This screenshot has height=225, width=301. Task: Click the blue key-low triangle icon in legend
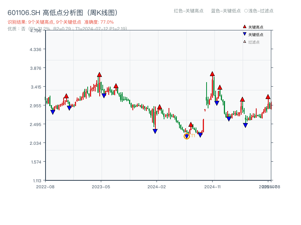(x=245, y=34)
